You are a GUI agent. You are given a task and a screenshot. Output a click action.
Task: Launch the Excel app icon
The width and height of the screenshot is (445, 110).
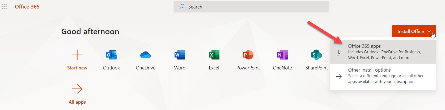tap(214, 55)
